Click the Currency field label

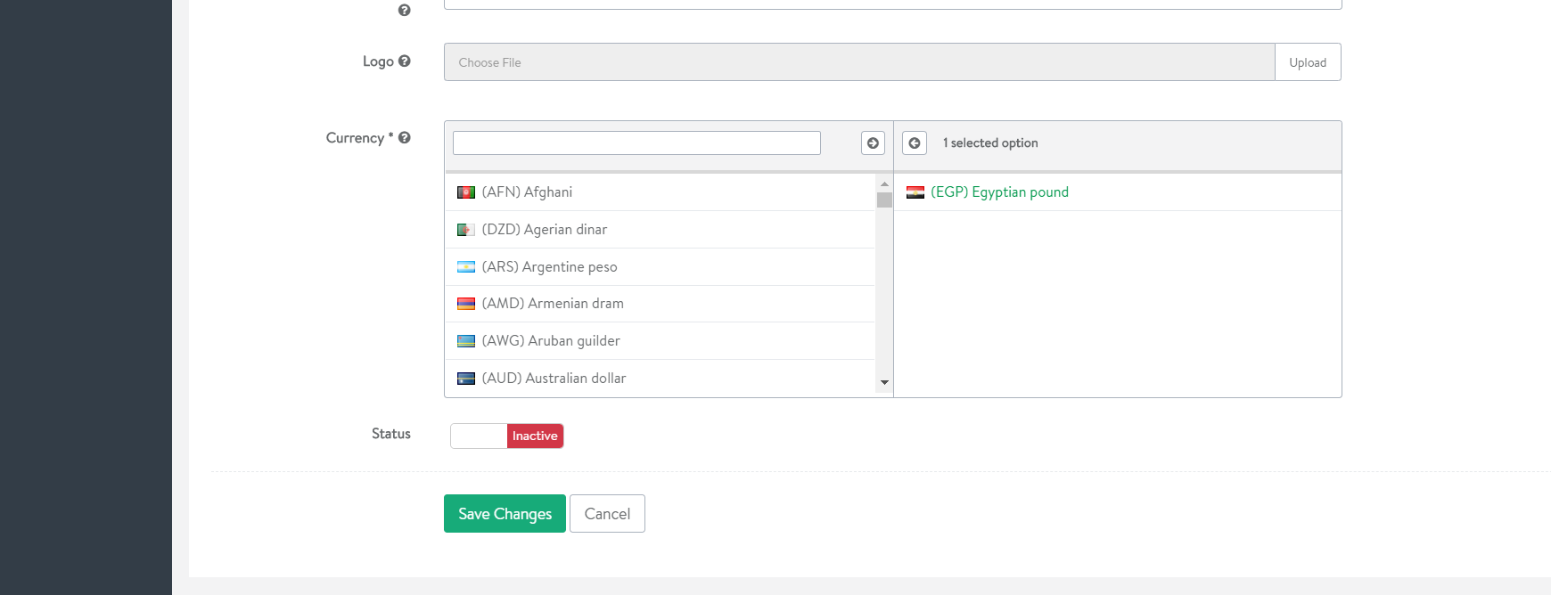click(x=359, y=138)
